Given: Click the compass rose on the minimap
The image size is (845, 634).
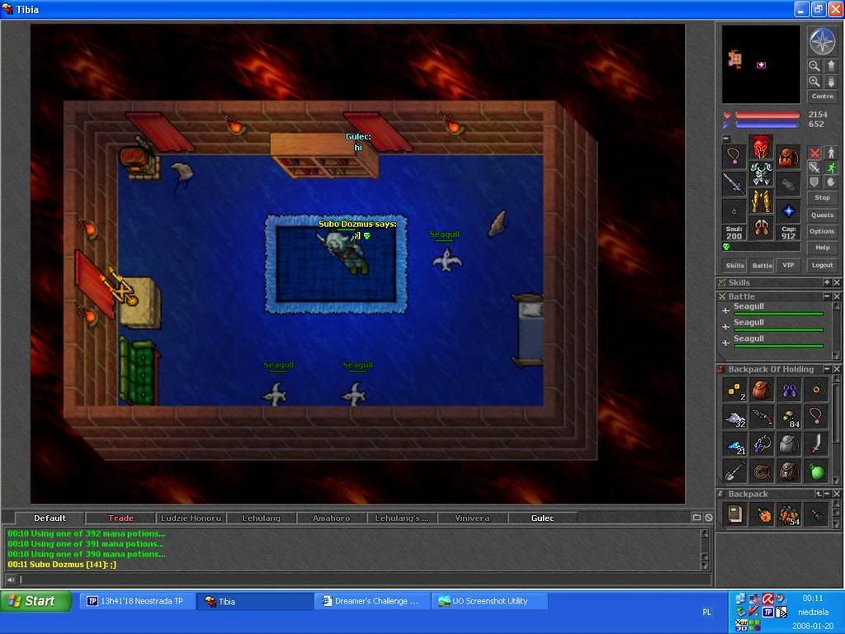Looking at the screenshot, I should [x=823, y=41].
